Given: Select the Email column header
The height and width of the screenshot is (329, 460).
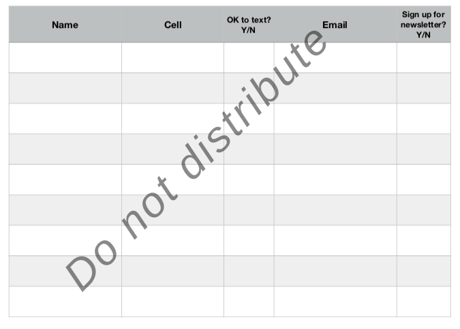Looking at the screenshot, I should (335, 25).
